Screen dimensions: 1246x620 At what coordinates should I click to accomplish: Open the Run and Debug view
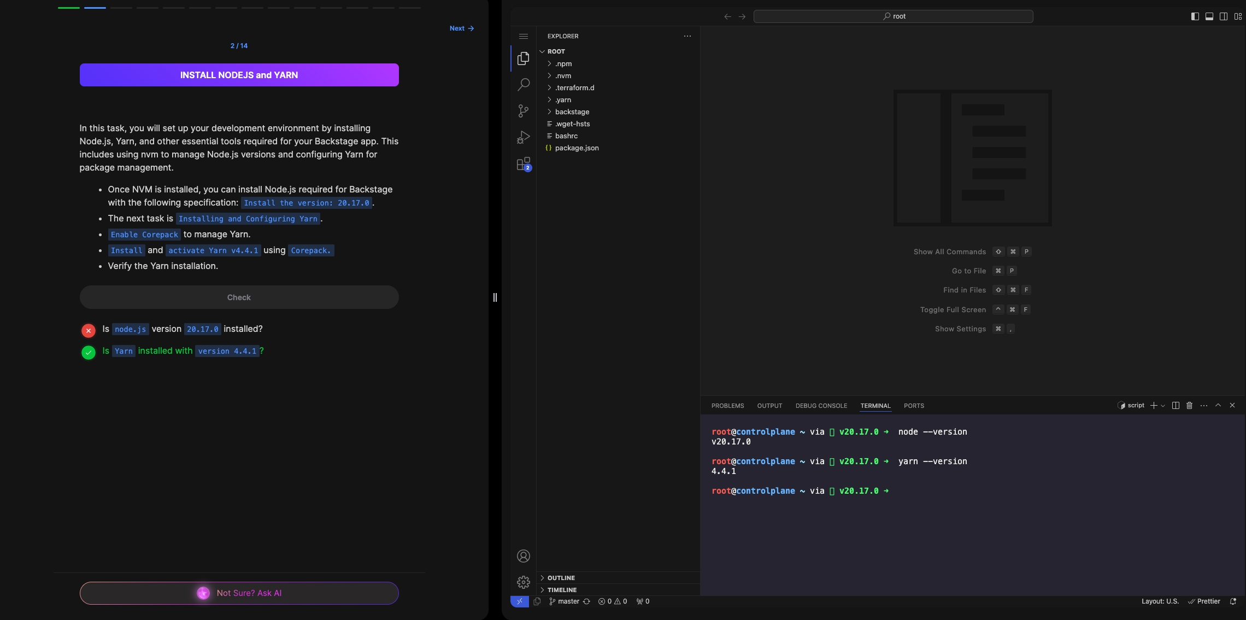[x=523, y=137]
